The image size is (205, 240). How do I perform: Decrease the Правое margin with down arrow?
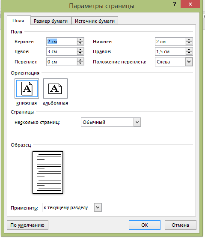(x=189, y=53)
